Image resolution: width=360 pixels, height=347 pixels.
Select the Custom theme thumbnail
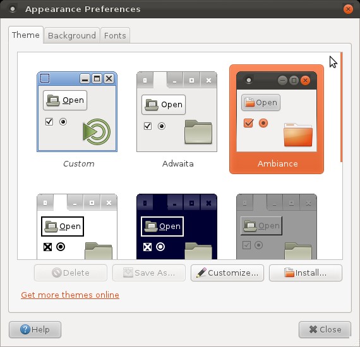point(77,112)
